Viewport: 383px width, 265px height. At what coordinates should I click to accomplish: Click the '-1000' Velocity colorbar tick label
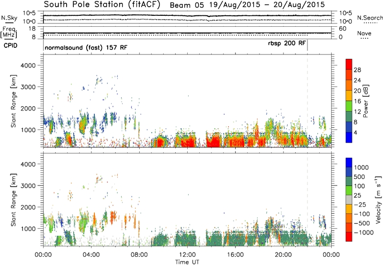click(x=363, y=232)
